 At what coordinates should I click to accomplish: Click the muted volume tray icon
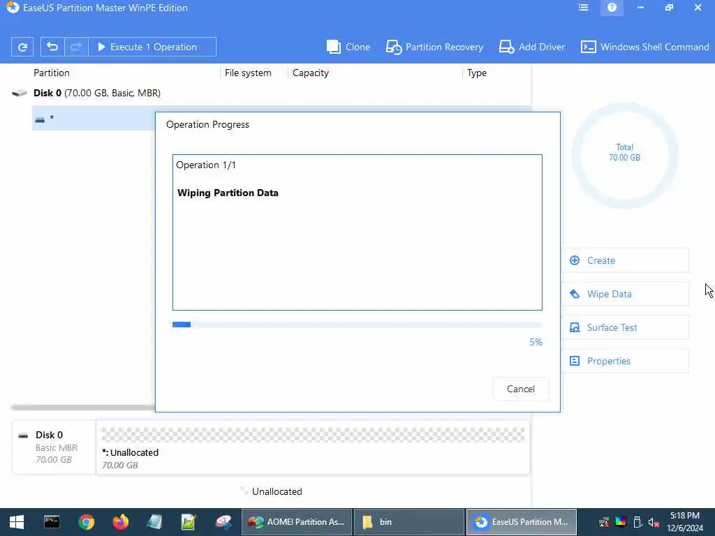pyautogui.click(x=654, y=522)
